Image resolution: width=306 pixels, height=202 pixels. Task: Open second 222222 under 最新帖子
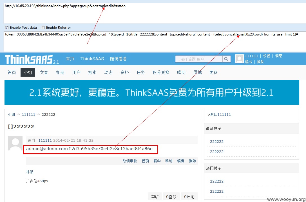tap(216, 152)
